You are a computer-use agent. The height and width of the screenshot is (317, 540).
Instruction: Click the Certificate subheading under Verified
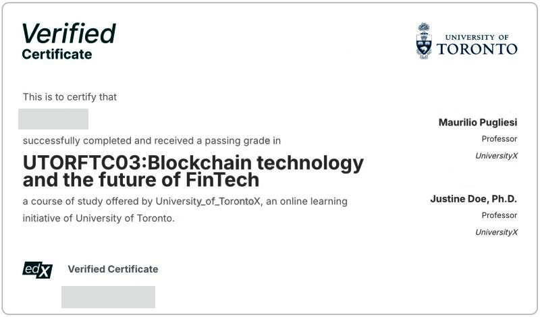[x=57, y=55]
